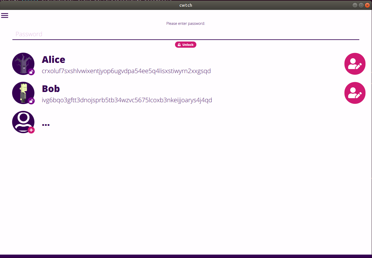This screenshot has height=258, width=372.
Task: Click the Unlock button
Action: tap(186, 45)
